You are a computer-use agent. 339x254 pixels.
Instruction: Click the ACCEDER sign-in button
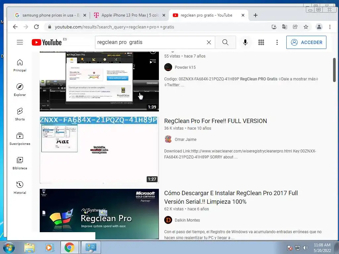306,42
